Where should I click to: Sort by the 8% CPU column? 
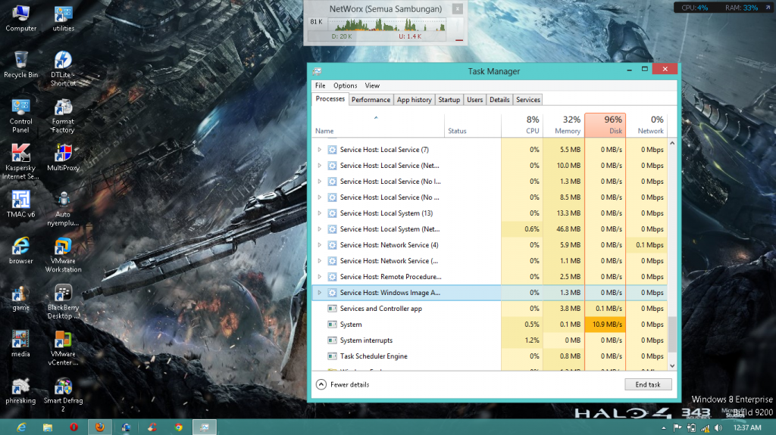(x=522, y=125)
